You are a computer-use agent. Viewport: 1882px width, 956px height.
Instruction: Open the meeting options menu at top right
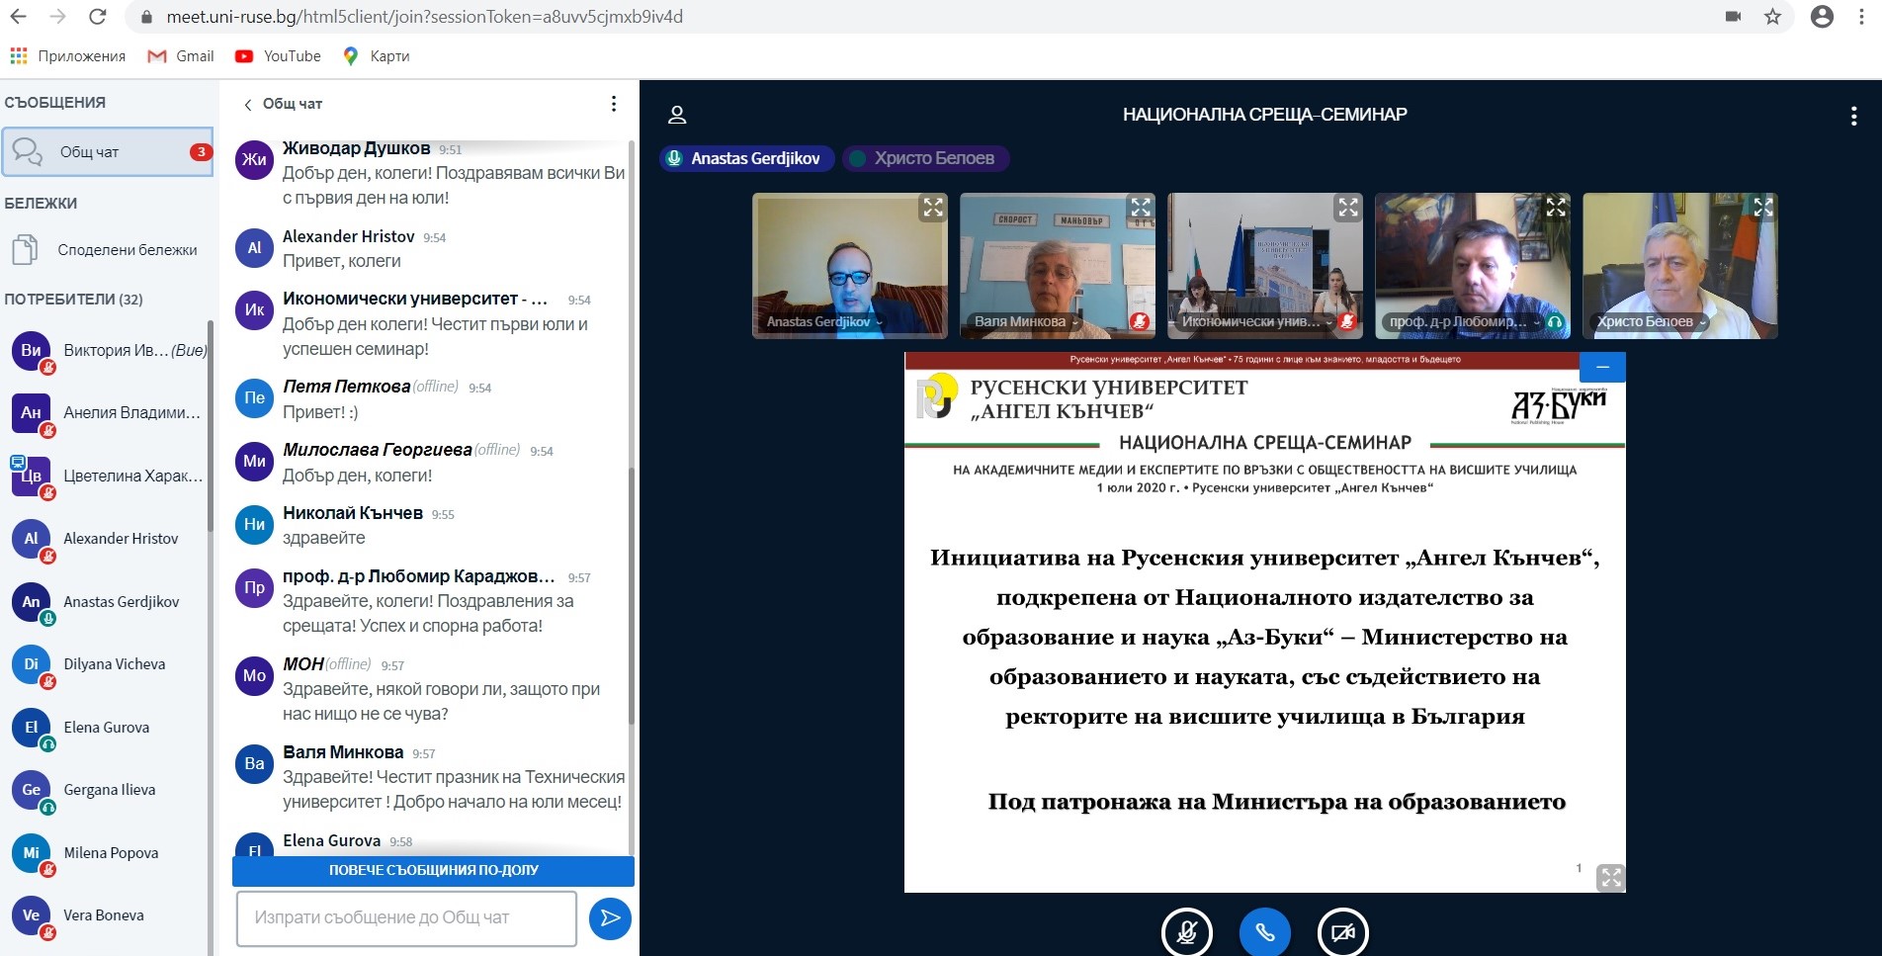coord(1852,116)
